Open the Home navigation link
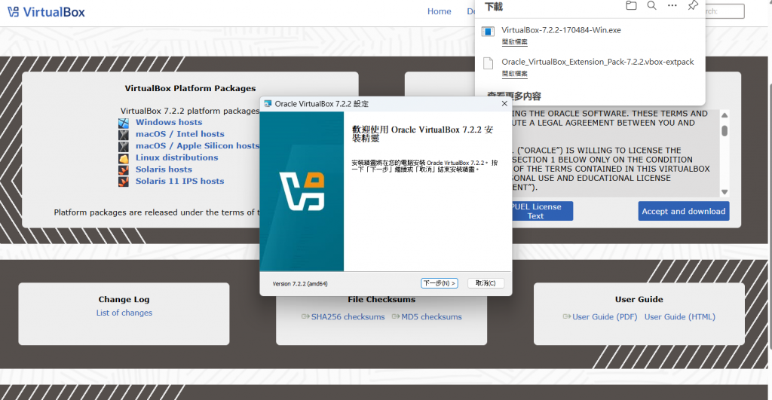The image size is (772, 400). pos(440,11)
